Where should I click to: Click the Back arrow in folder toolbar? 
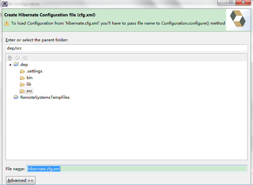coord(17,58)
